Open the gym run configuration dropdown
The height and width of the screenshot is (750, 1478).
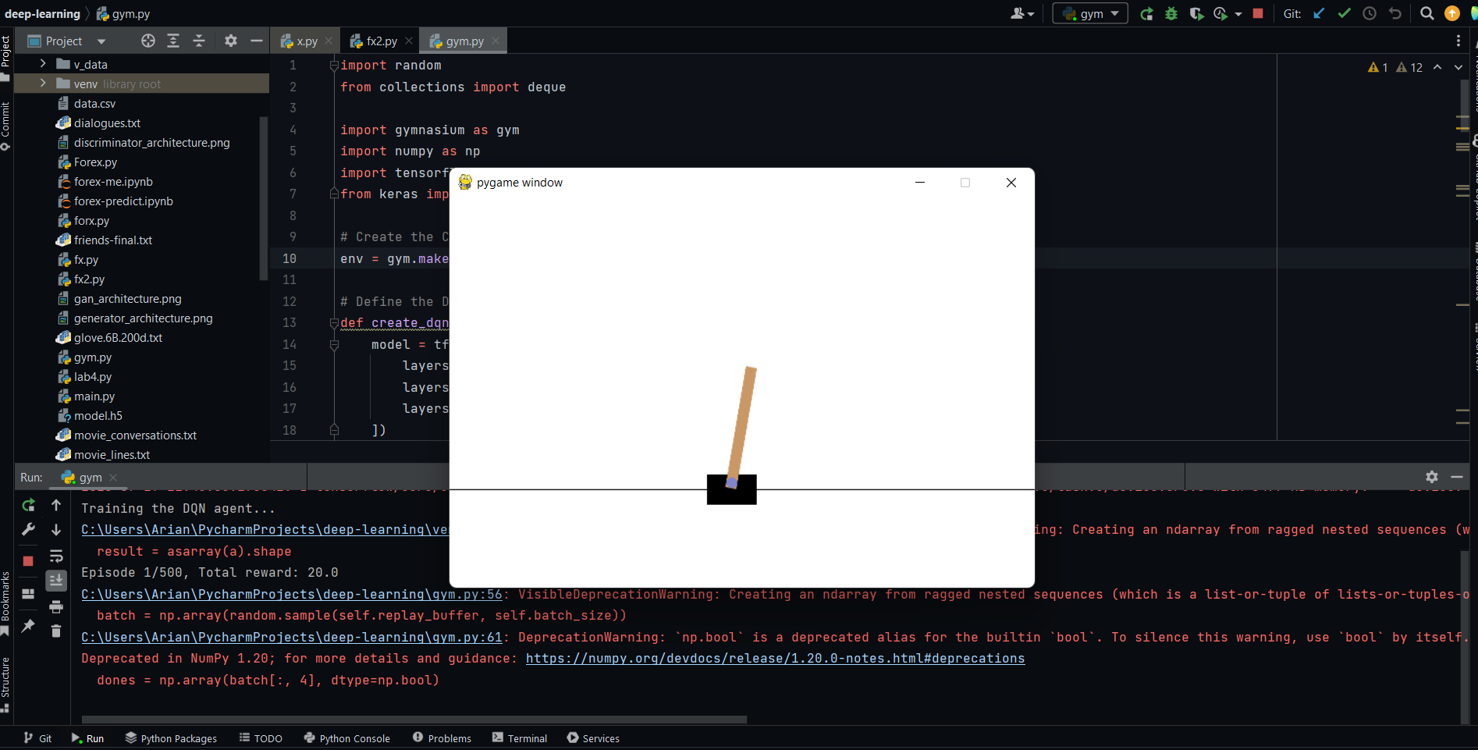click(1090, 13)
